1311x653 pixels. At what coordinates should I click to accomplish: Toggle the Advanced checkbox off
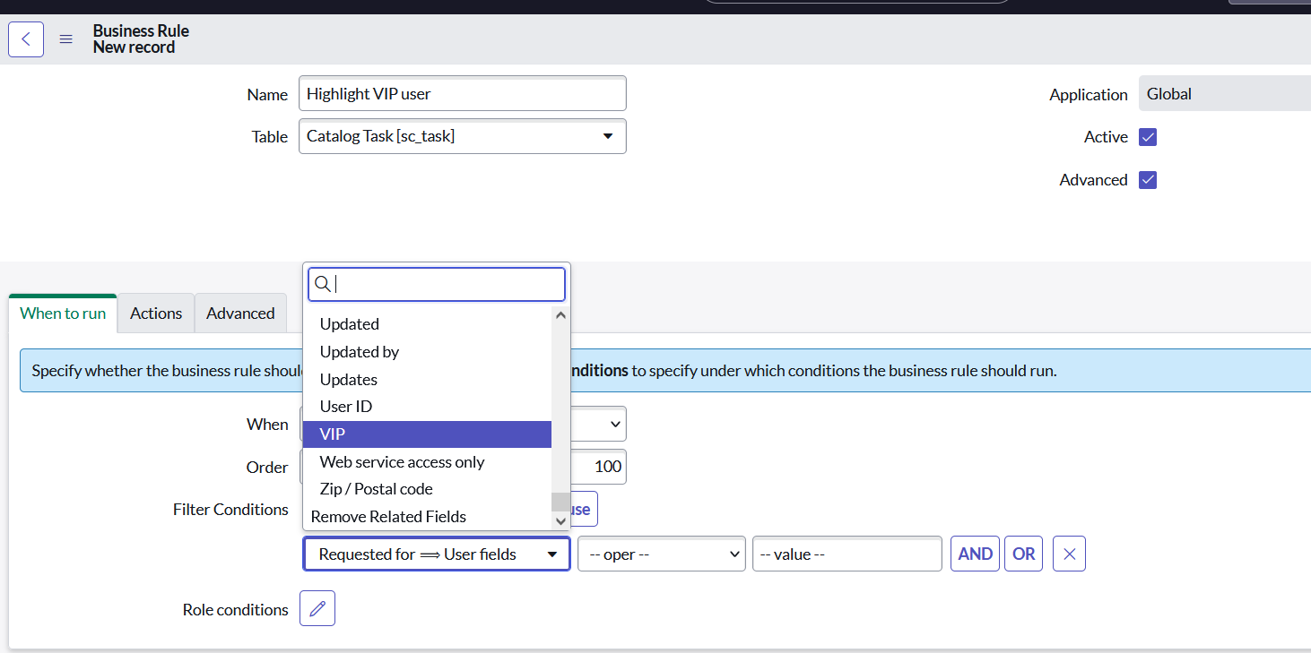coord(1148,179)
